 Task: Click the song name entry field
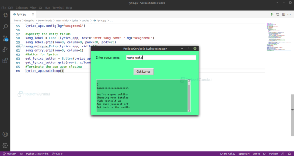click(161, 57)
